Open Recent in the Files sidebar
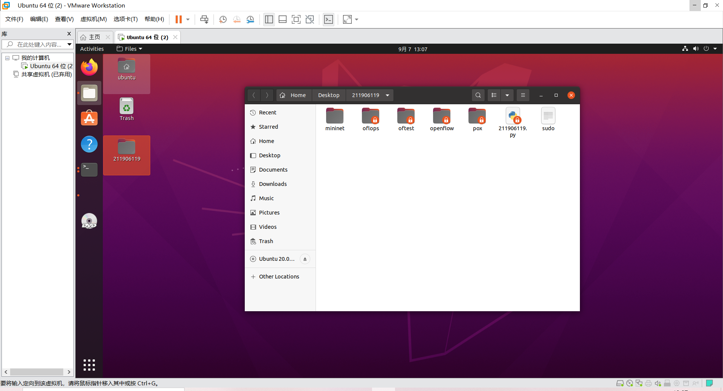Image resolution: width=723 pixels, height=391 pixels. point(280,113)
